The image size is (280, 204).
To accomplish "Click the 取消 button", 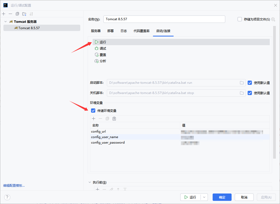I will pos(244,197).
